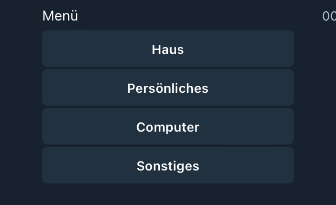This screenshot has height=205, width=336.
Task: Pick Computer from the Menü list
Action: [x=168, y=126]
